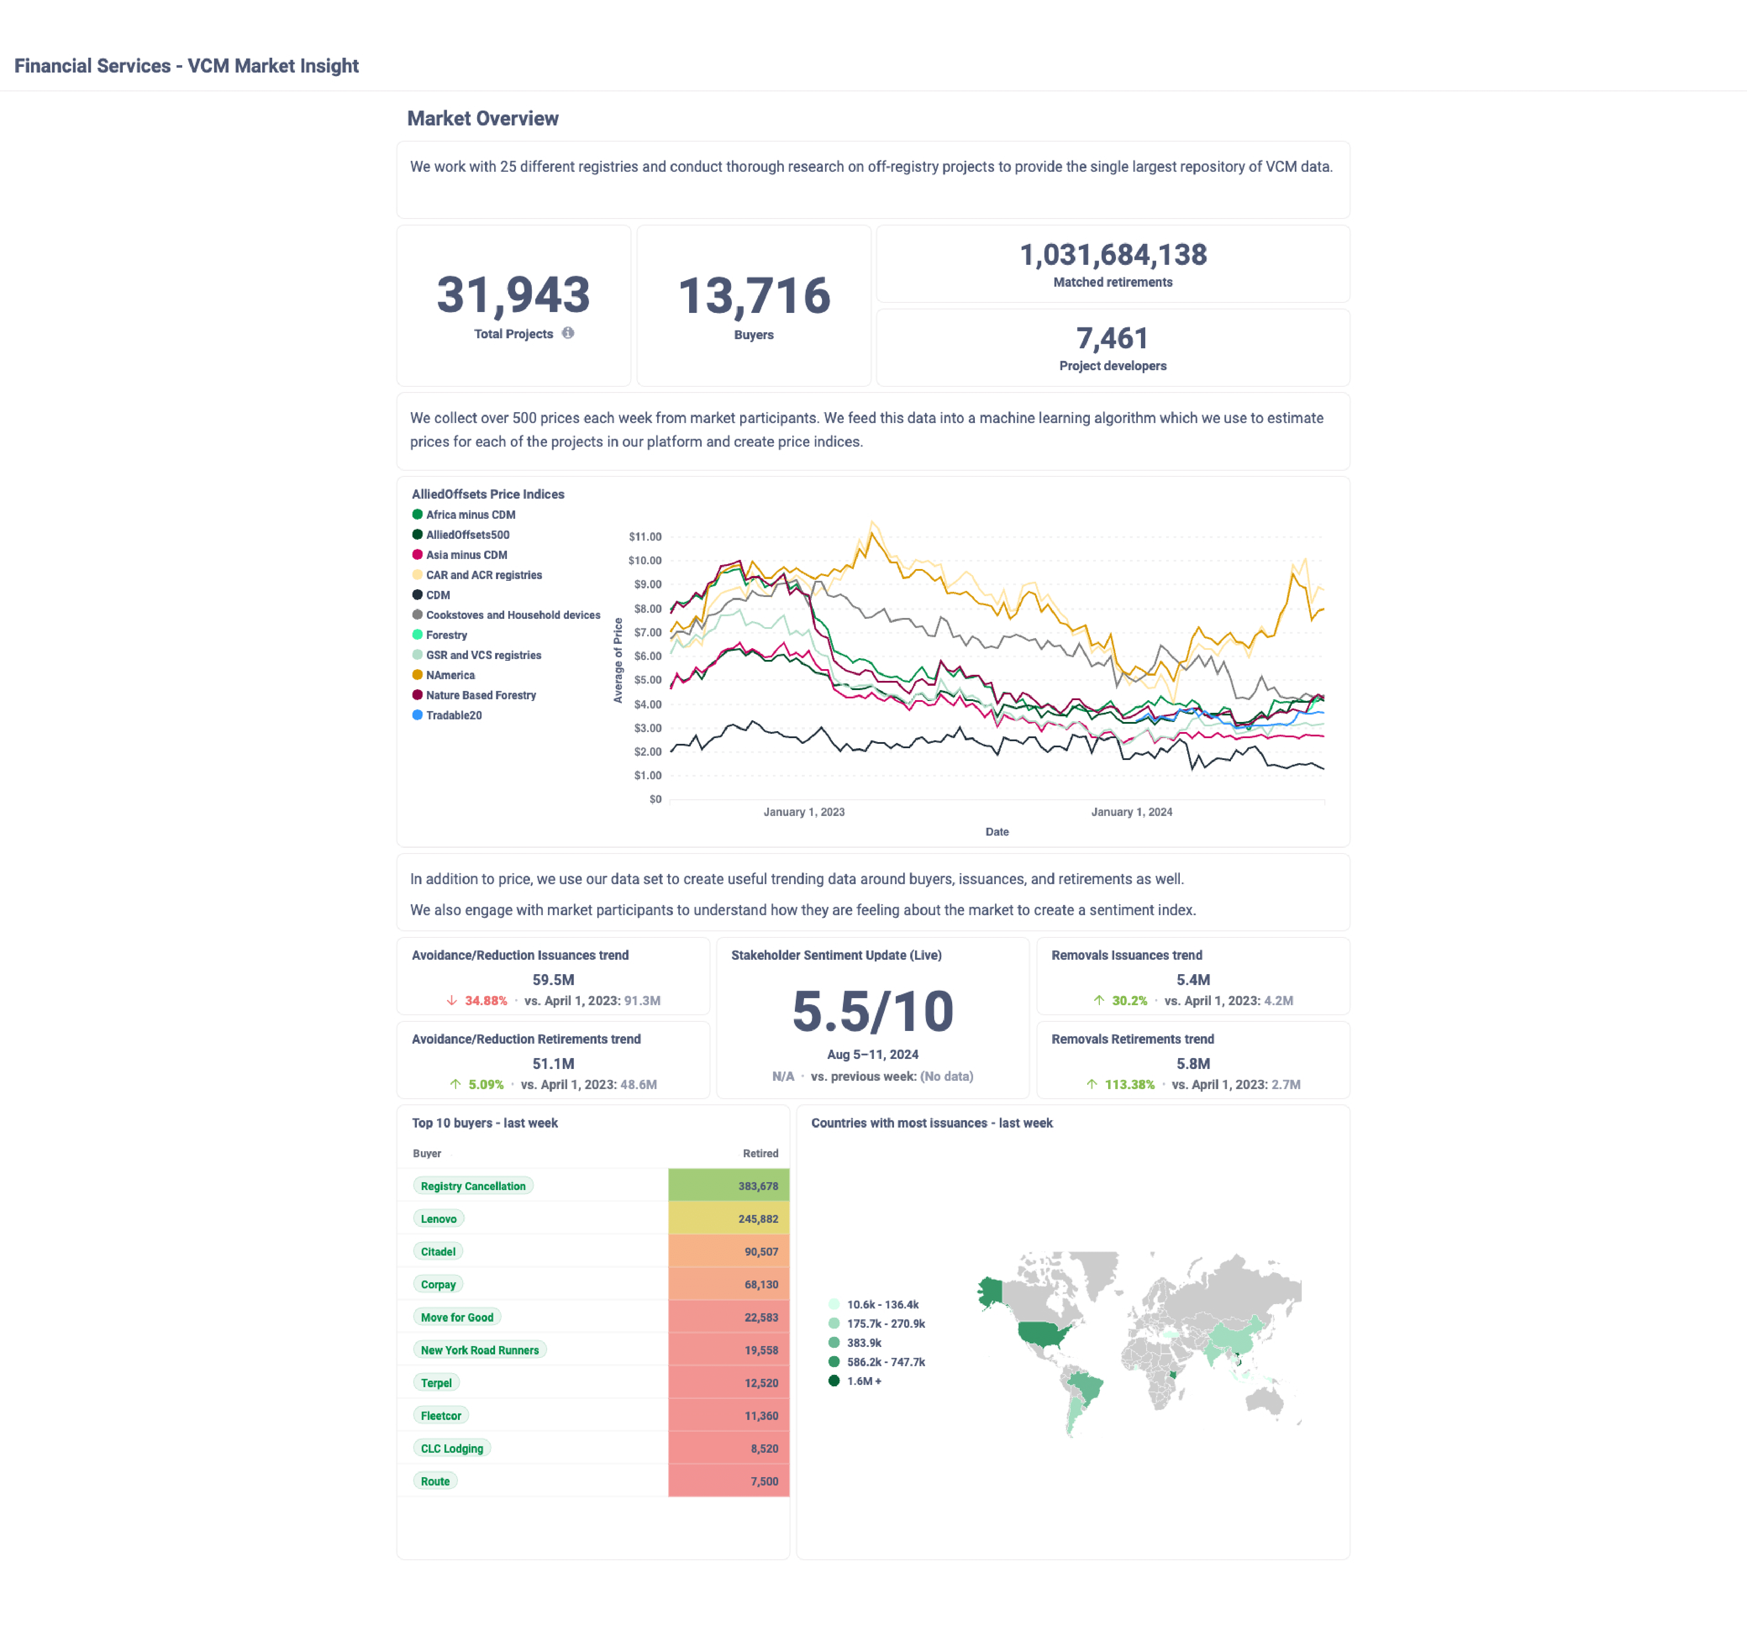This screenshot has height=1638, width=1747.
Task: Click the 51.1M Avoidance/Reduction Retirements value
Action: (554, 1064)
